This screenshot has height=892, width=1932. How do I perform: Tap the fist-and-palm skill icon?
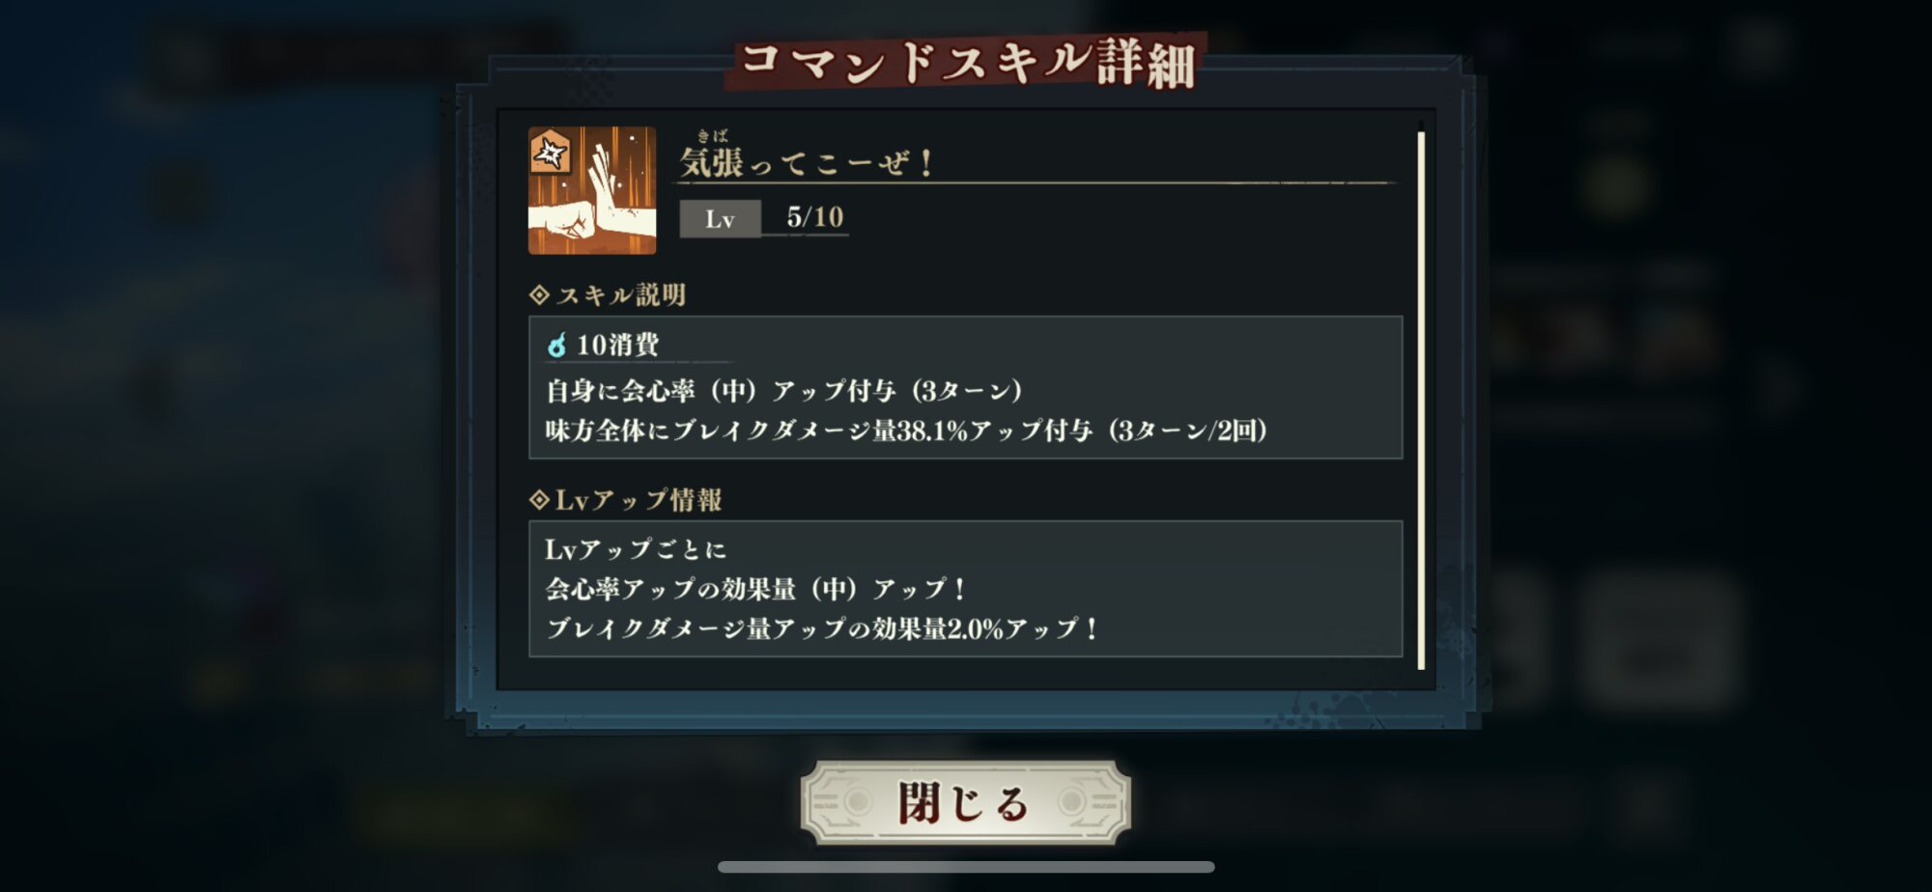click(x=592, y=190)
